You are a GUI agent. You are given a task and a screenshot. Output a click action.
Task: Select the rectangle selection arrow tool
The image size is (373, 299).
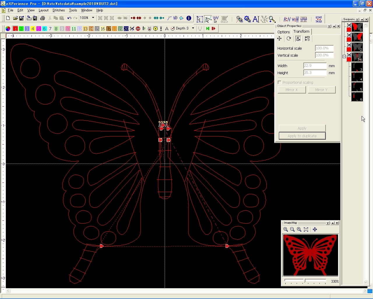click(x=200, y=19)
